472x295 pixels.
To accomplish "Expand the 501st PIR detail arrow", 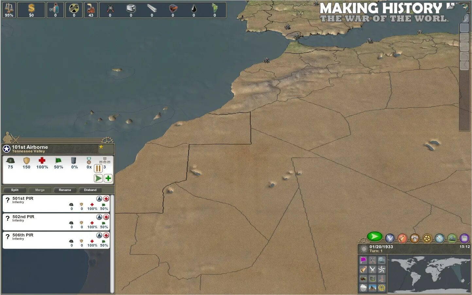I will tap(99, 199).
